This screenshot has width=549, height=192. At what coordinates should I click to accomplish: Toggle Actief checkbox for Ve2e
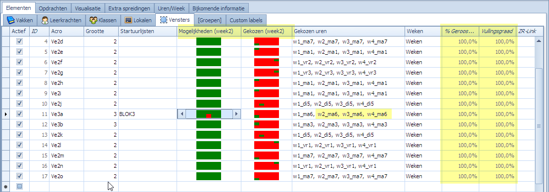(20, 52)
